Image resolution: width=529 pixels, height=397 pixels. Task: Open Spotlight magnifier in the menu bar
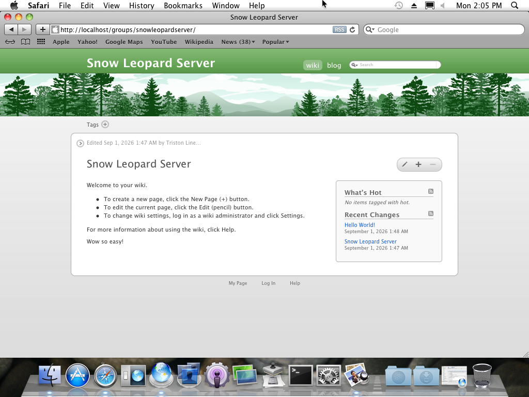pyautogui.click(x=515, y=5)
